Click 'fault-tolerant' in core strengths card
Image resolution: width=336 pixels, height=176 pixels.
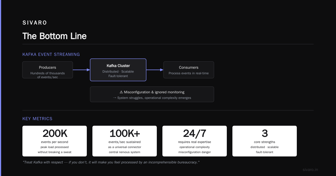(x=265, y=152)
